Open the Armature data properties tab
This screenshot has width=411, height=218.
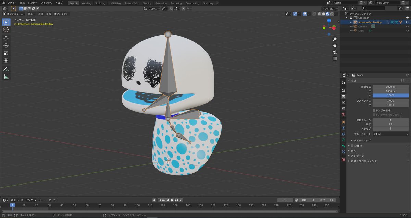click(x=344, y=140)
